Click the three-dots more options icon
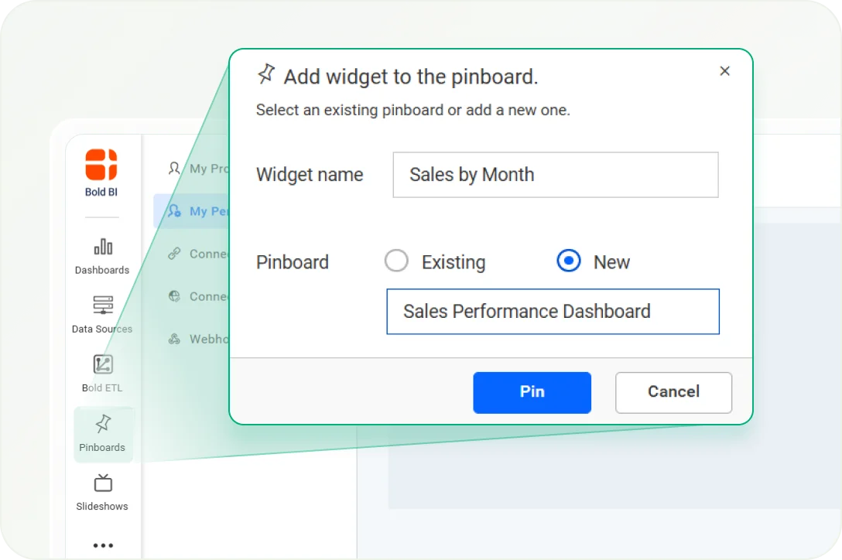The width and height of the screenshot is (842, 560). [103, 545]
